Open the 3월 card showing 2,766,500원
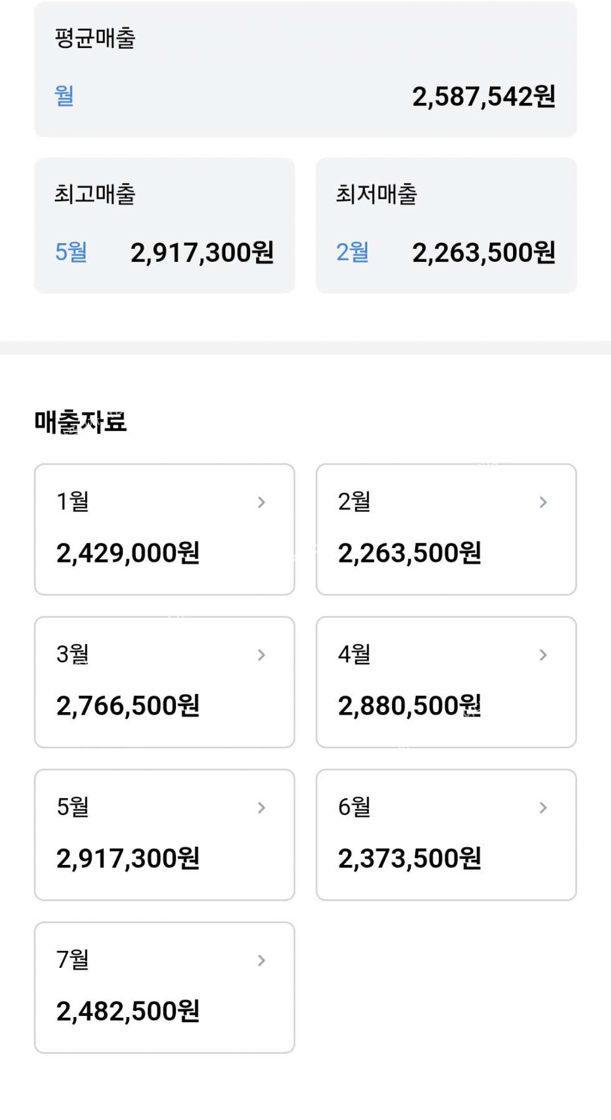611x1120 pixels. point(128,706)
